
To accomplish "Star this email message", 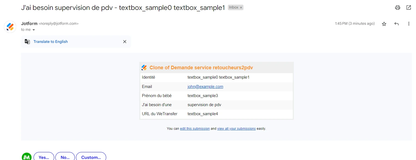I will point(384,24).
